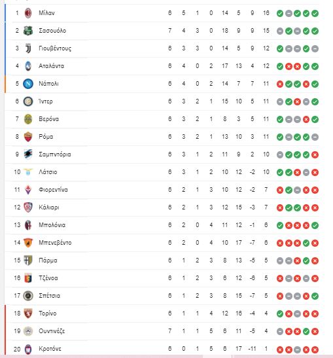
Task: Click the Λάτσιο eagle crest
Action: coord(28,172)
